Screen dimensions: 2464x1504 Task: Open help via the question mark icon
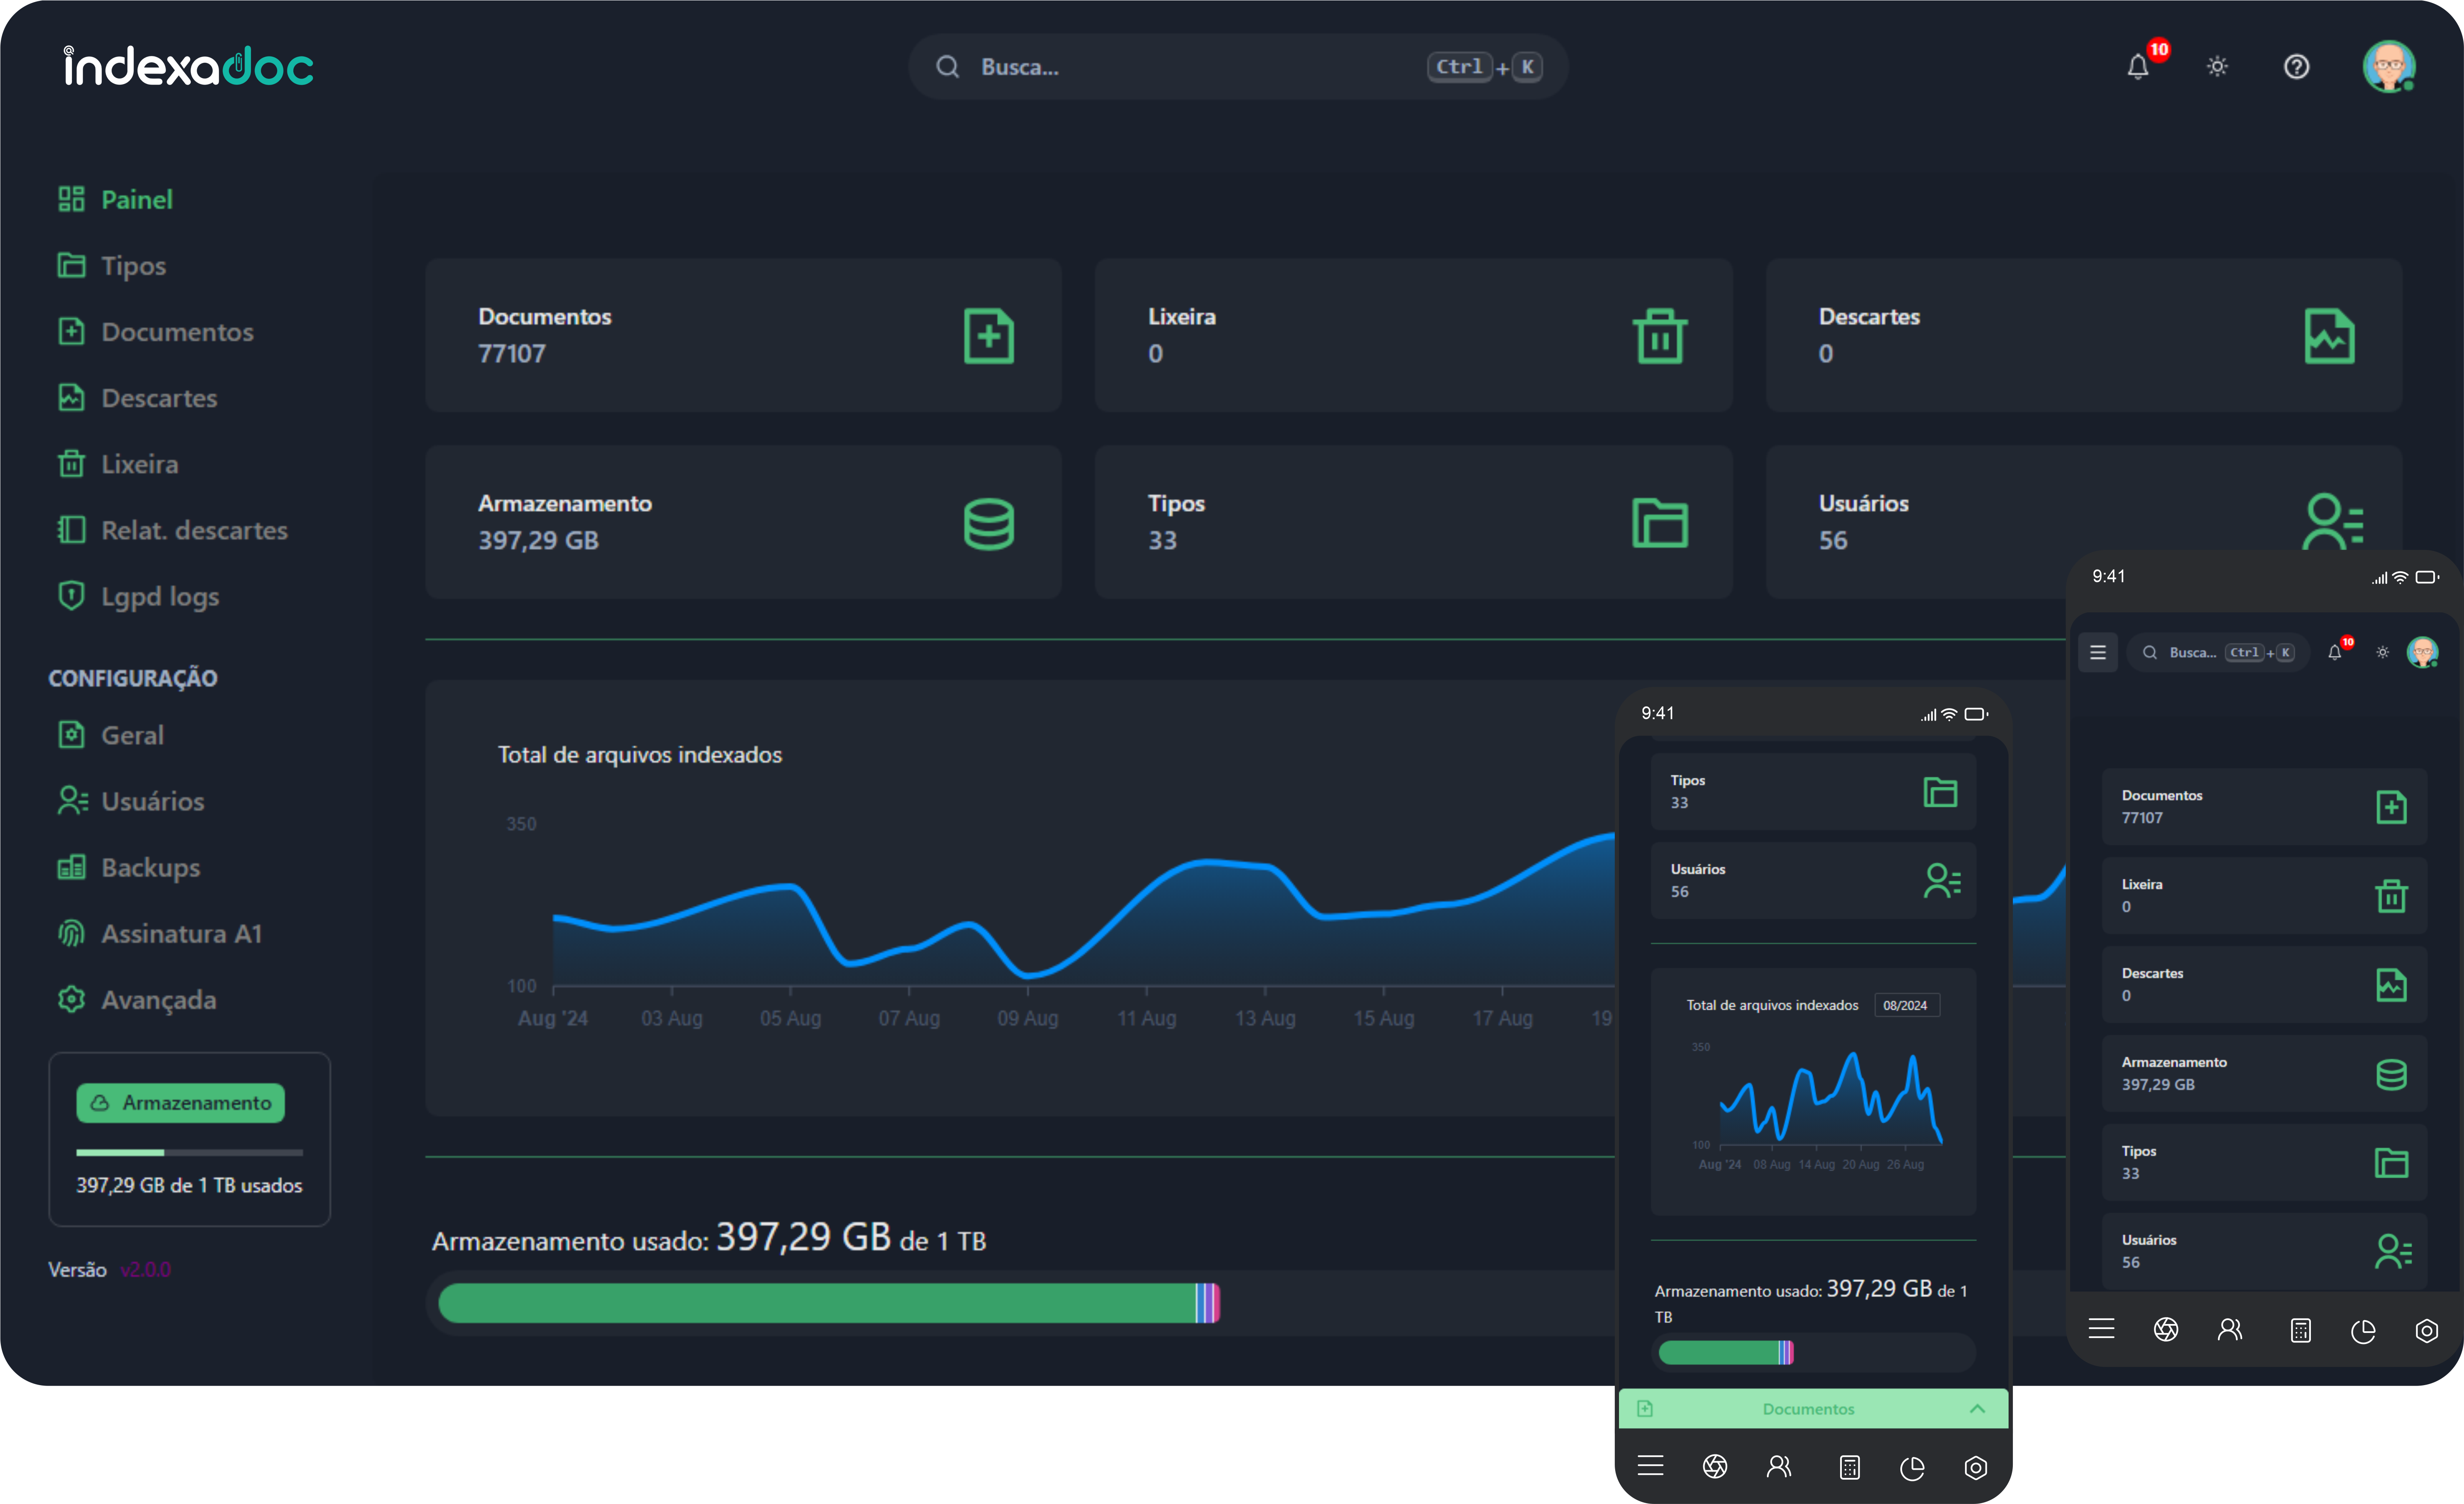(x=2296, y=66)
